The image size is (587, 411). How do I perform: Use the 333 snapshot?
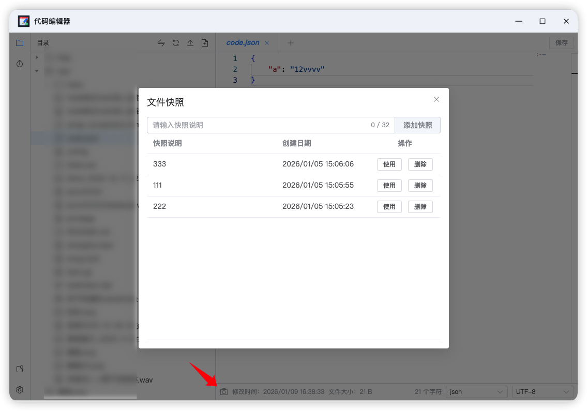(x=389, y=164)
